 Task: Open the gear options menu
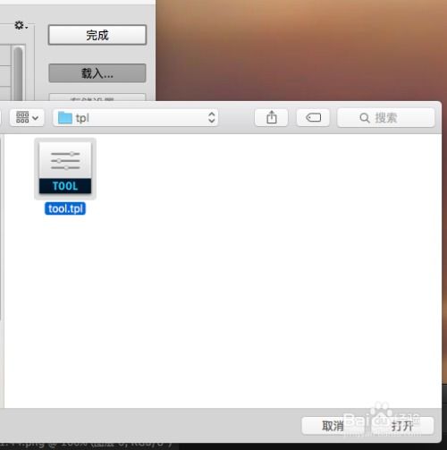point(21,26)
